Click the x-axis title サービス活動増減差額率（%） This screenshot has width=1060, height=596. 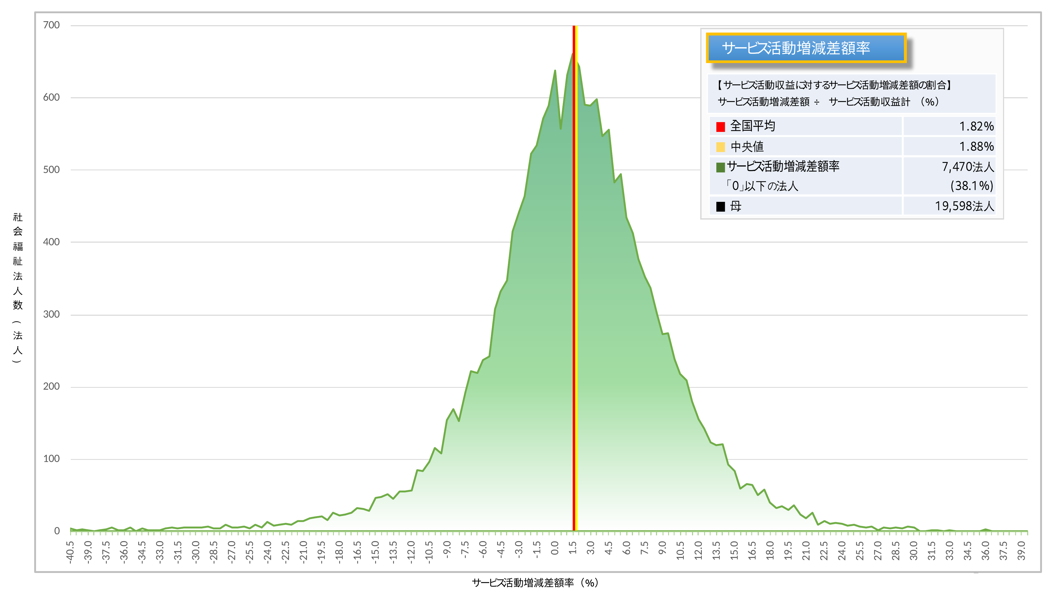point(535,582)
